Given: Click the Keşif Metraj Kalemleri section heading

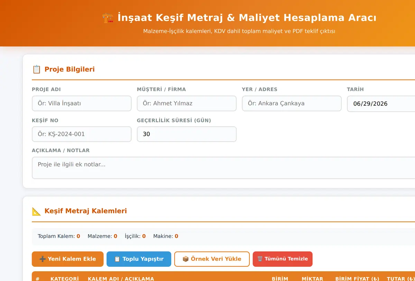Looking at the screenshot, I should coord(86,211).
